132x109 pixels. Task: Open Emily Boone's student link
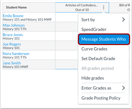tap(13, 16)
